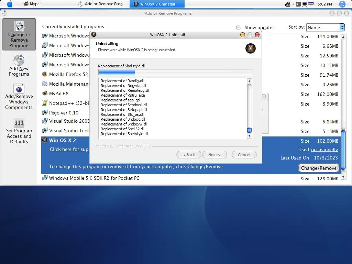Click the log list scrollbar thumb
This screenshot has width=352, height=264.
(x=249, y=130)
